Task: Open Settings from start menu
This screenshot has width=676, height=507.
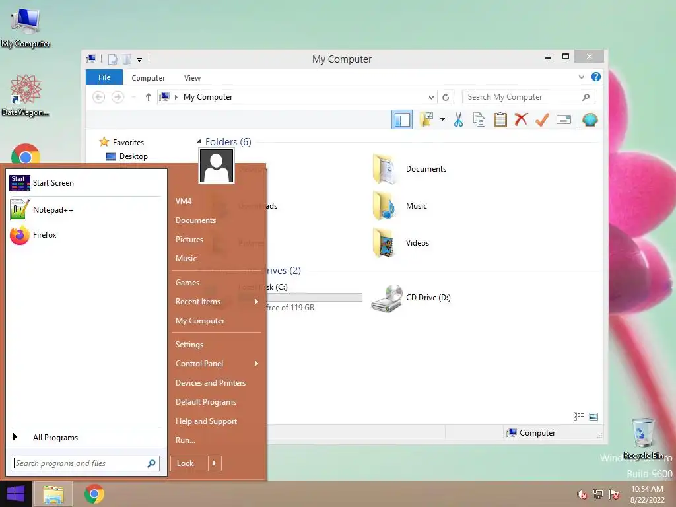Action: [189, 345]
